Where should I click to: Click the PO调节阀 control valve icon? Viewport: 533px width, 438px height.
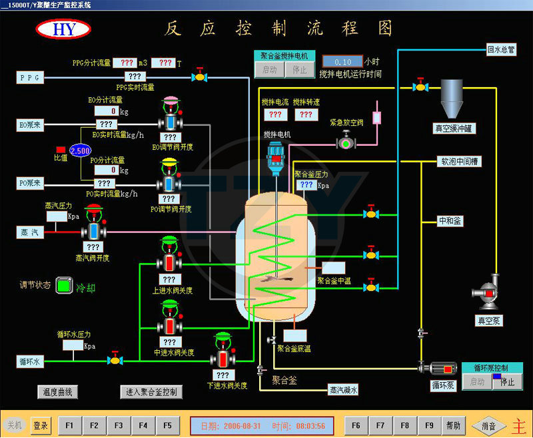169,181
